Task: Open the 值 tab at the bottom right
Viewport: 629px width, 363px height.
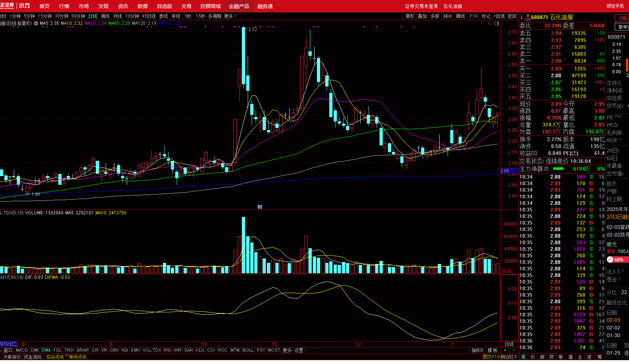Action: [x=571, y=357]
